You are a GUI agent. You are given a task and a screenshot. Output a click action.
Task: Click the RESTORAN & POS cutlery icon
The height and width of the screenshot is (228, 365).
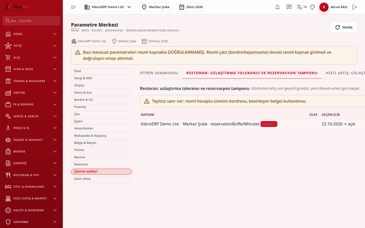coord(8,175)
